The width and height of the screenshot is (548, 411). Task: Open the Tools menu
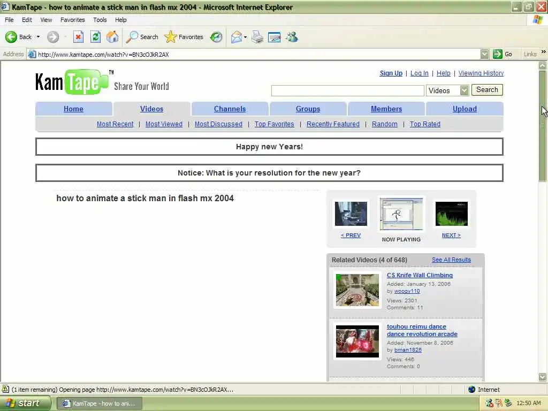click(100, 20)
